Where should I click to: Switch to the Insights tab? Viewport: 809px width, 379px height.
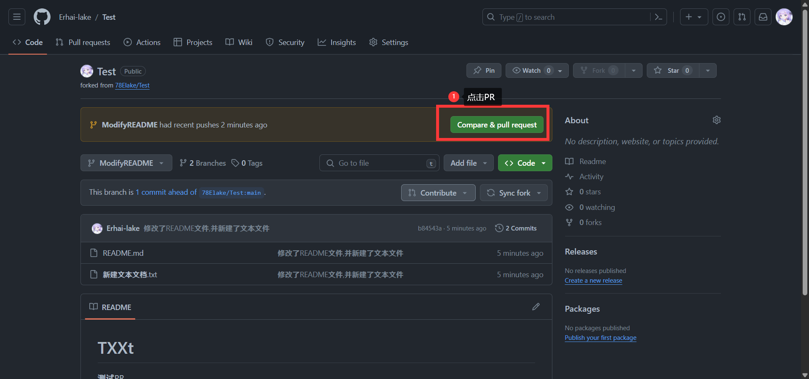337,42
